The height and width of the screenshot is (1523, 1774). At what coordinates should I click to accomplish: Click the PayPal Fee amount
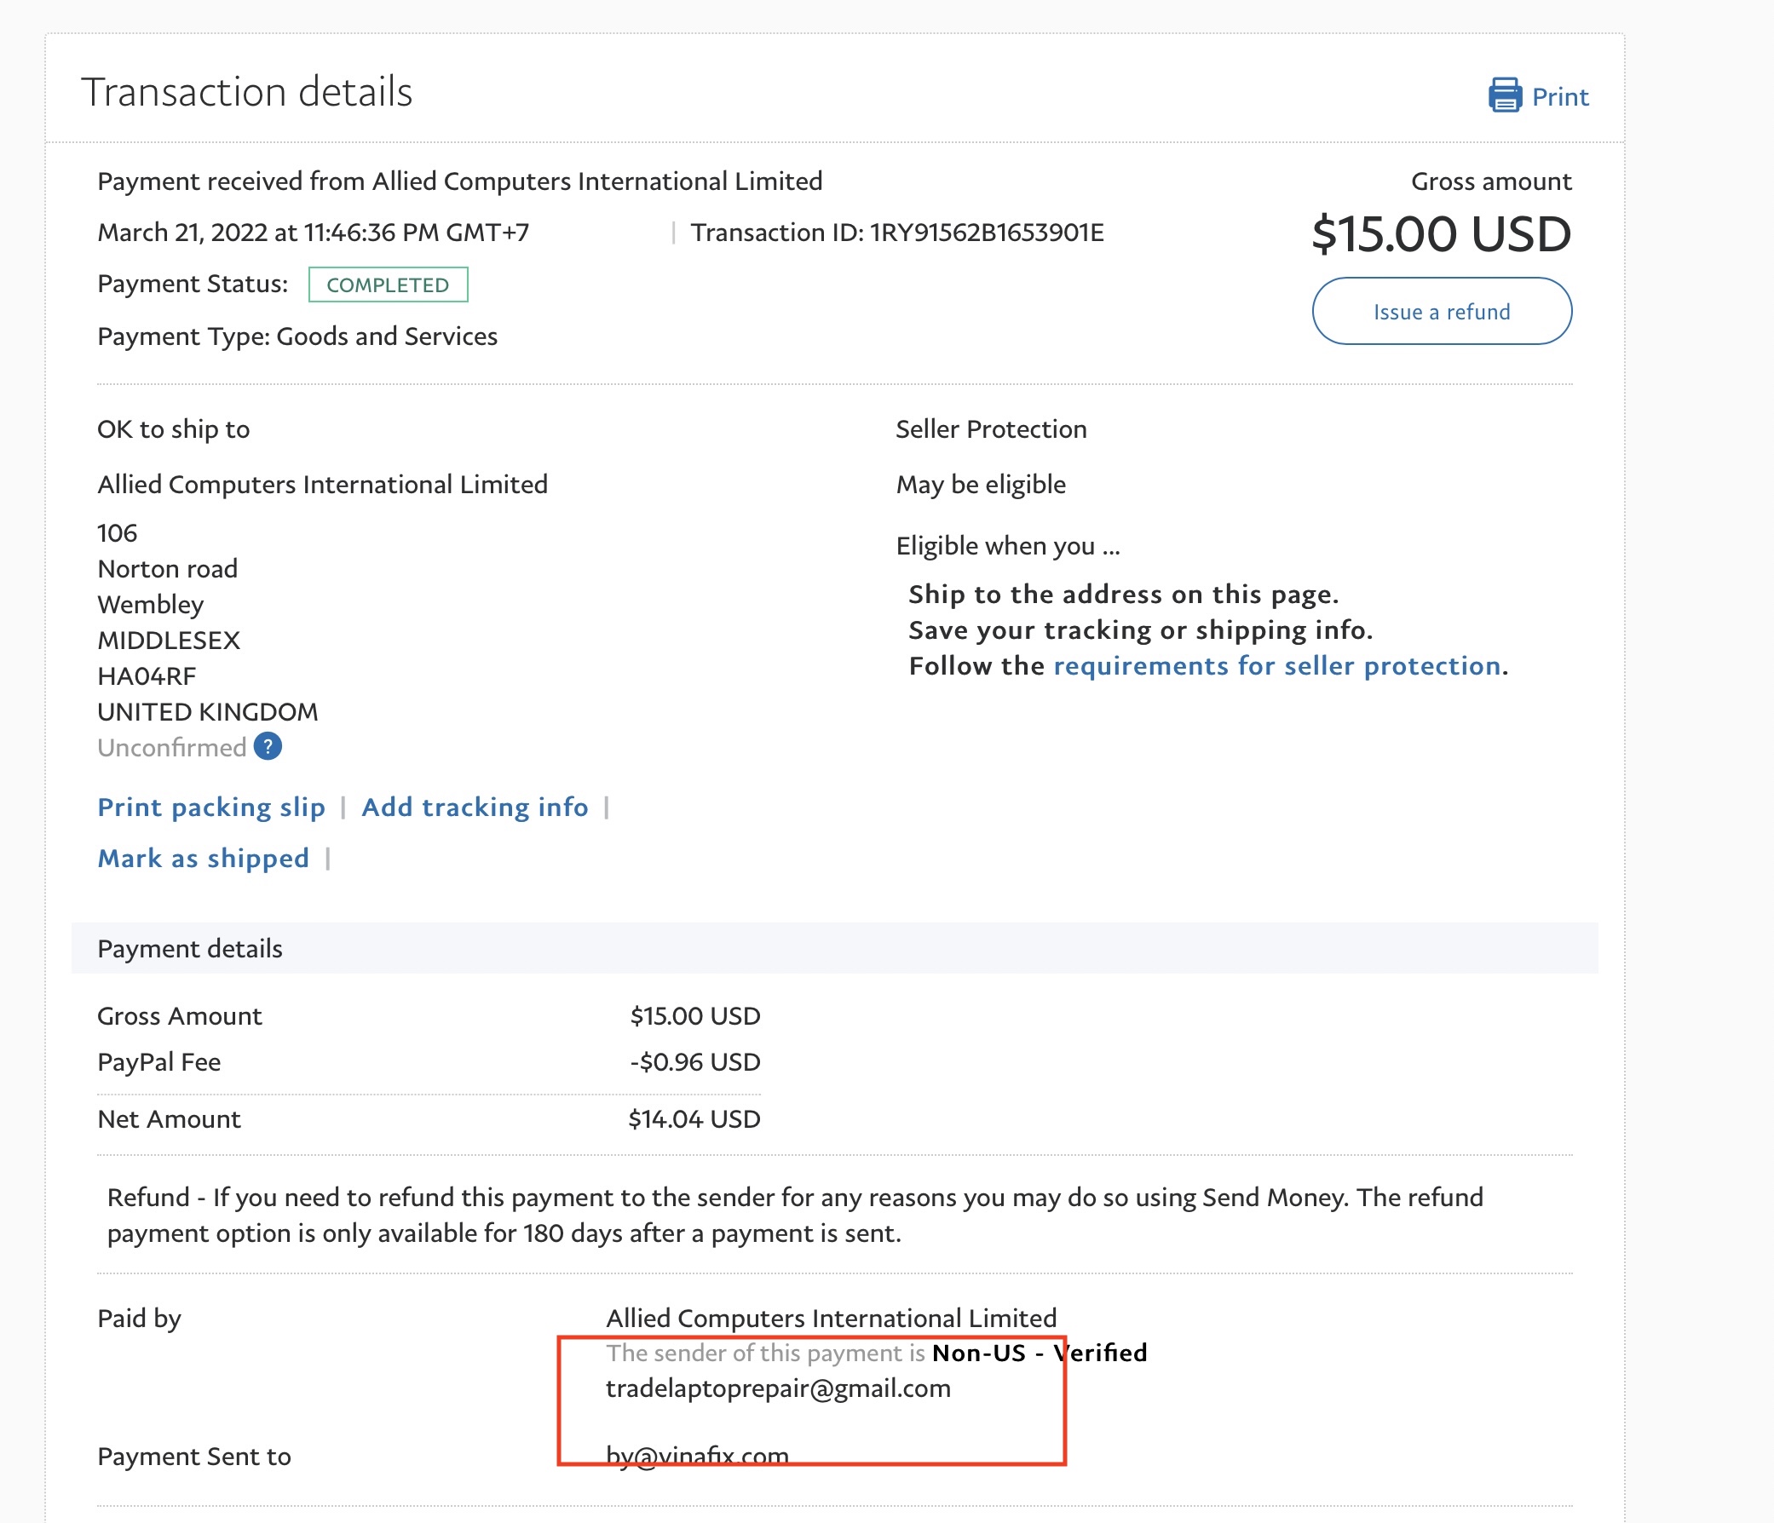click(694, 1061)
